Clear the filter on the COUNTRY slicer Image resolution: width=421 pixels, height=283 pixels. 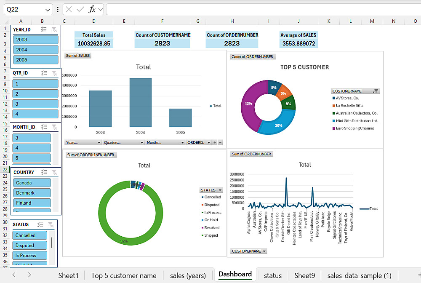[x=54, y=172]
